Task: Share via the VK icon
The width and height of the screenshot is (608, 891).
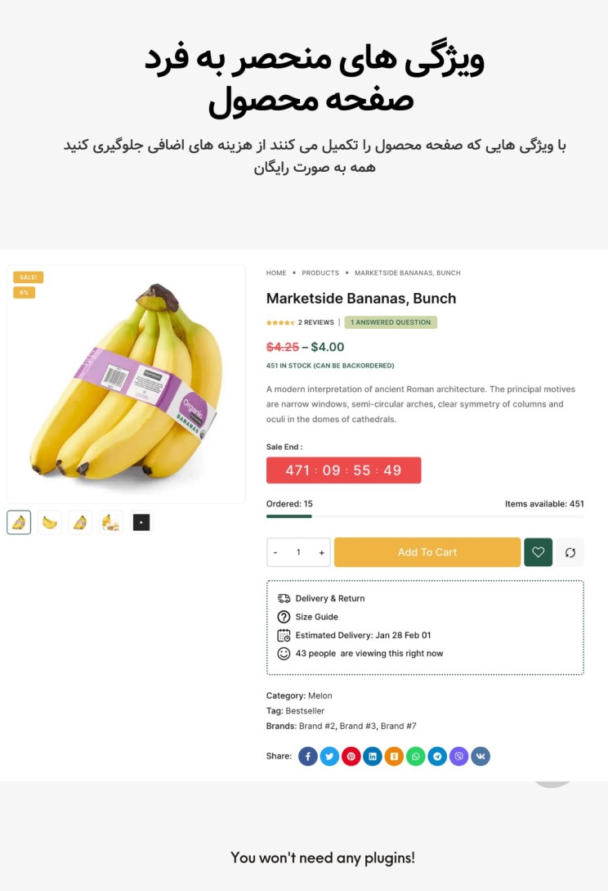Action: coord(481,756)
